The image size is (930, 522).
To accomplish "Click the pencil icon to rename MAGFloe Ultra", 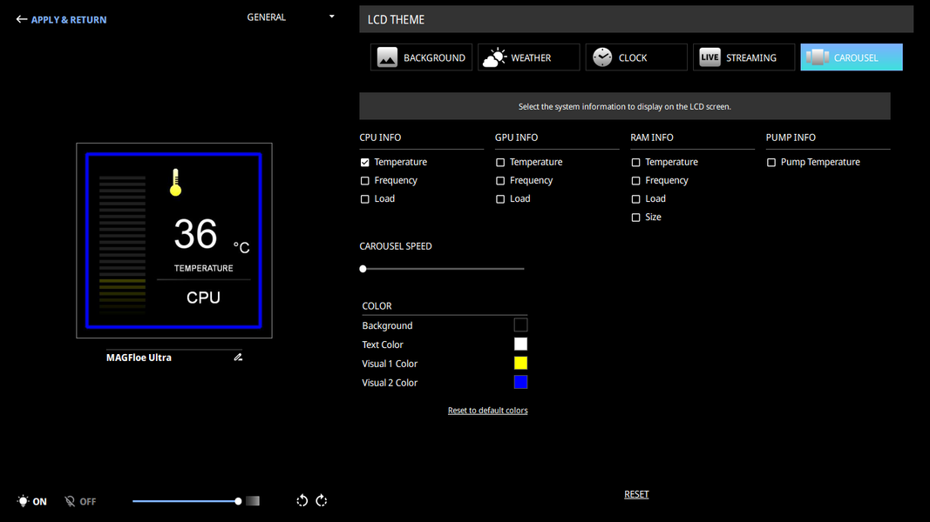I will [238, 357].
